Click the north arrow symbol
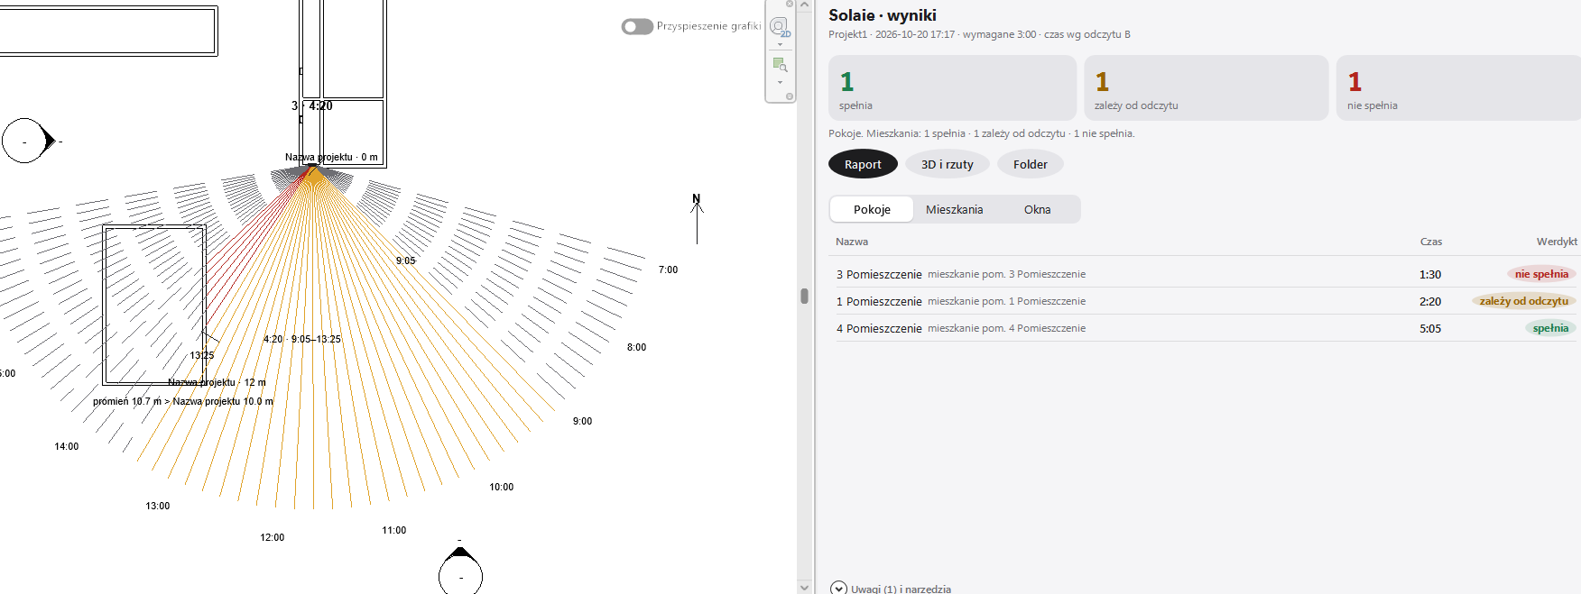Image resolution: width=1581 pixels, height=594 pixels. point(697,218)
